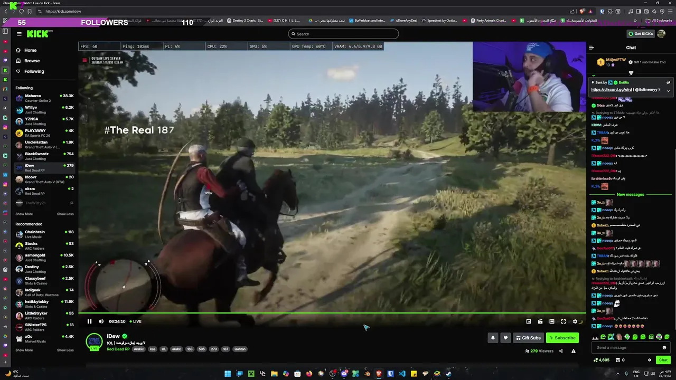Go back using browser back arrow
This screenshot has height=380, width=676.
click(6, 11)
